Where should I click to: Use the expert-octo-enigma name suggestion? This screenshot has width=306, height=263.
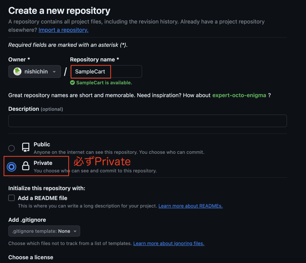tap(239, 95)
